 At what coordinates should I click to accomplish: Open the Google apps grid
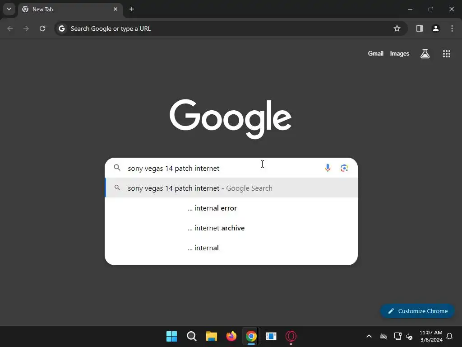(x=447, y=53)
